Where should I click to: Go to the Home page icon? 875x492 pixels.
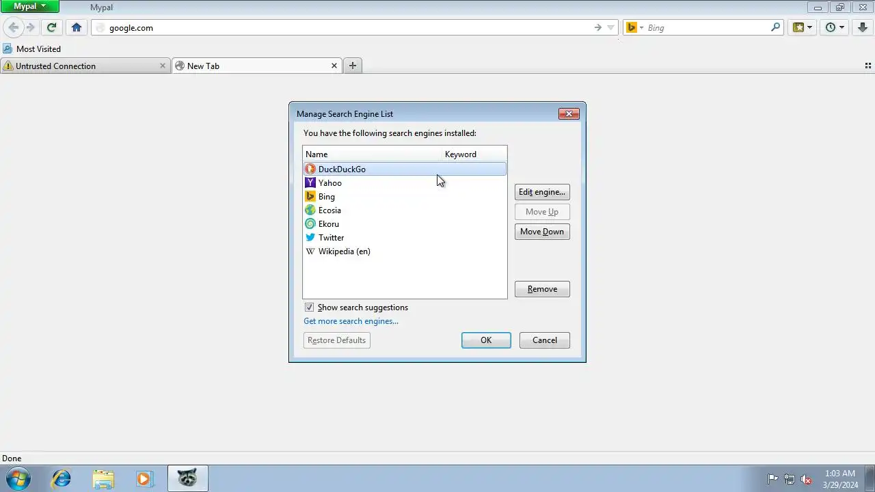pyautogui.click(x=77, y=27)
